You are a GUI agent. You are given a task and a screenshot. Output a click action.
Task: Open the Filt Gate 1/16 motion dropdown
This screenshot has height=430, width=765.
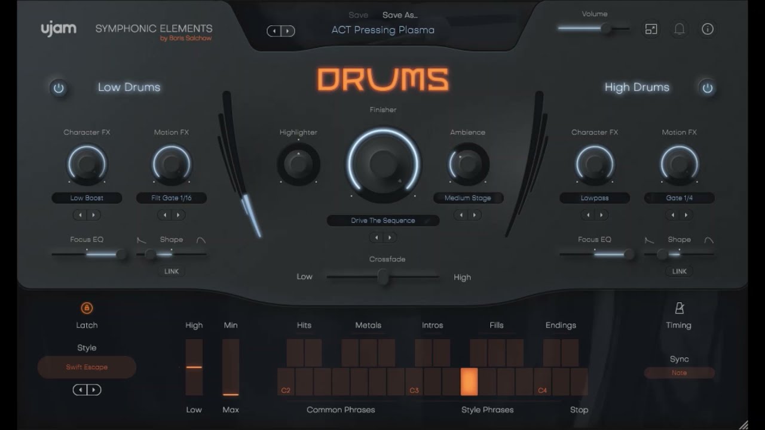click(x=172, y=198)
